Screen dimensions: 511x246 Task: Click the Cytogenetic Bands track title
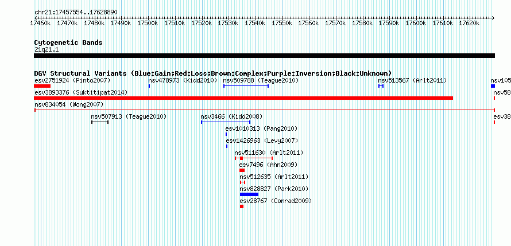click(68, 42)
